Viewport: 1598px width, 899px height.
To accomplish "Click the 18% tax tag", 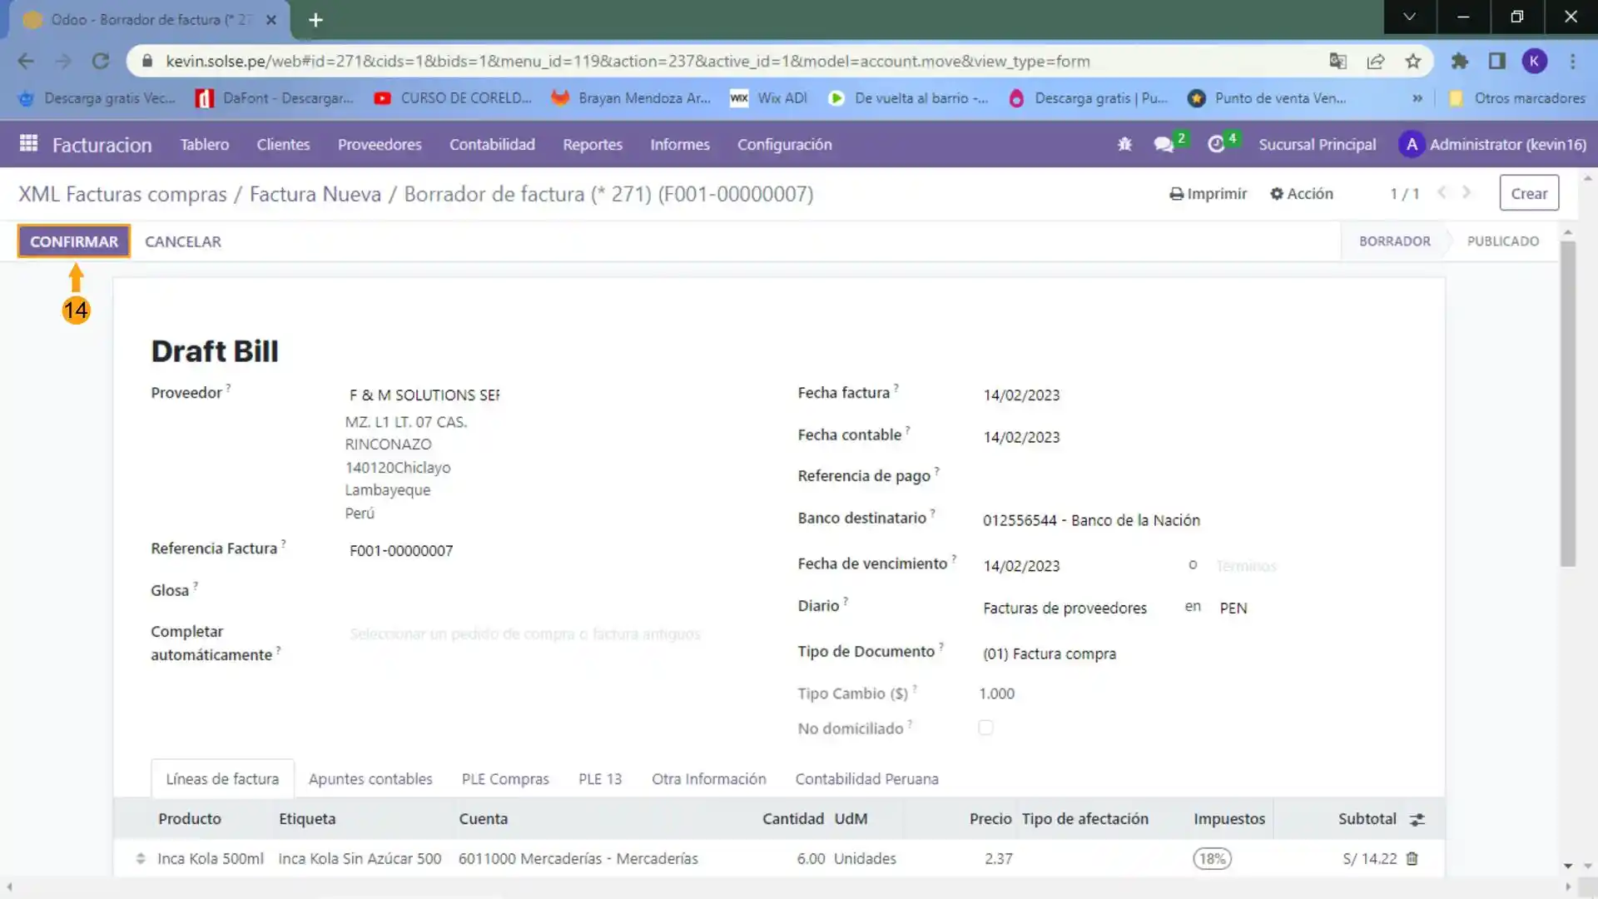I will pos(1213,858).
